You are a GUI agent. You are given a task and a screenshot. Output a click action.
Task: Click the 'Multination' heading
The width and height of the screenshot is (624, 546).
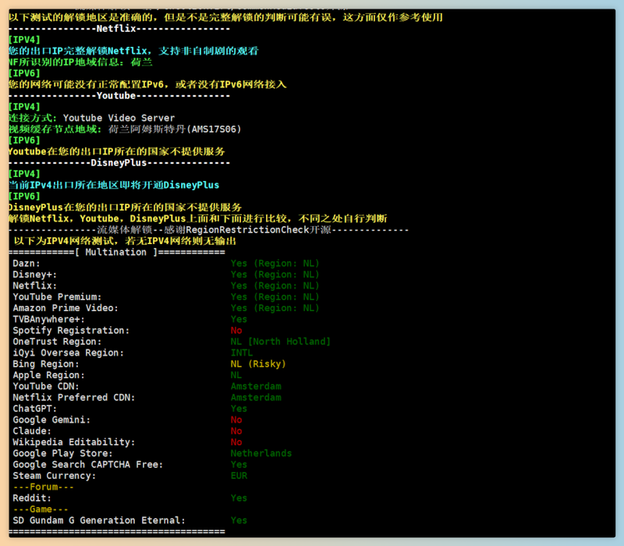pyautogui.click(x=115, y=252)
